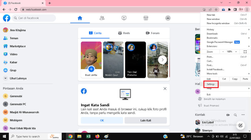Open the Makin Caur story

click(113, 60)
